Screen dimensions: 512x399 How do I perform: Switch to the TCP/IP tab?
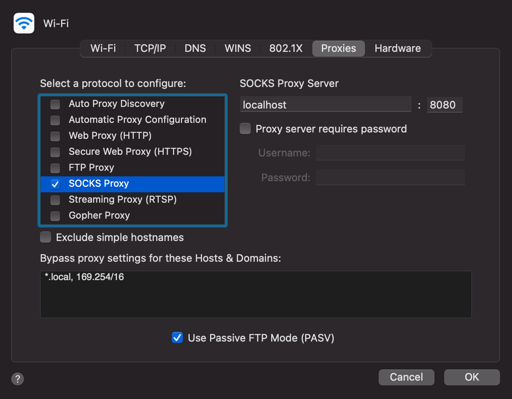(x=150, y=48)
